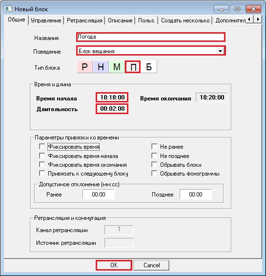The width and height of the screenshot is (266, 276).
Task: Select the white Б block type
Action: pyautogui.click(x=149, y=67)
